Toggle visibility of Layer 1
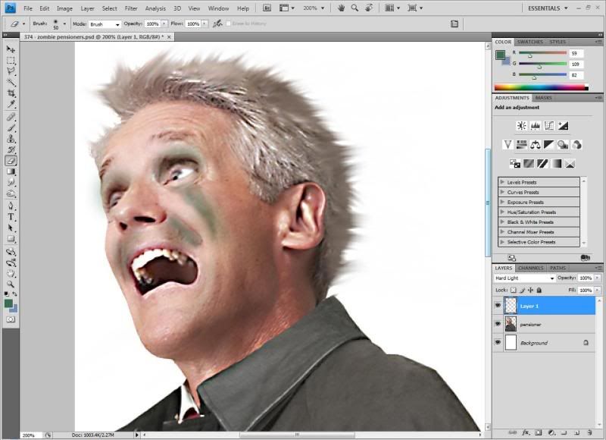The width and height of the screenshot is (606, 440). 498,305
